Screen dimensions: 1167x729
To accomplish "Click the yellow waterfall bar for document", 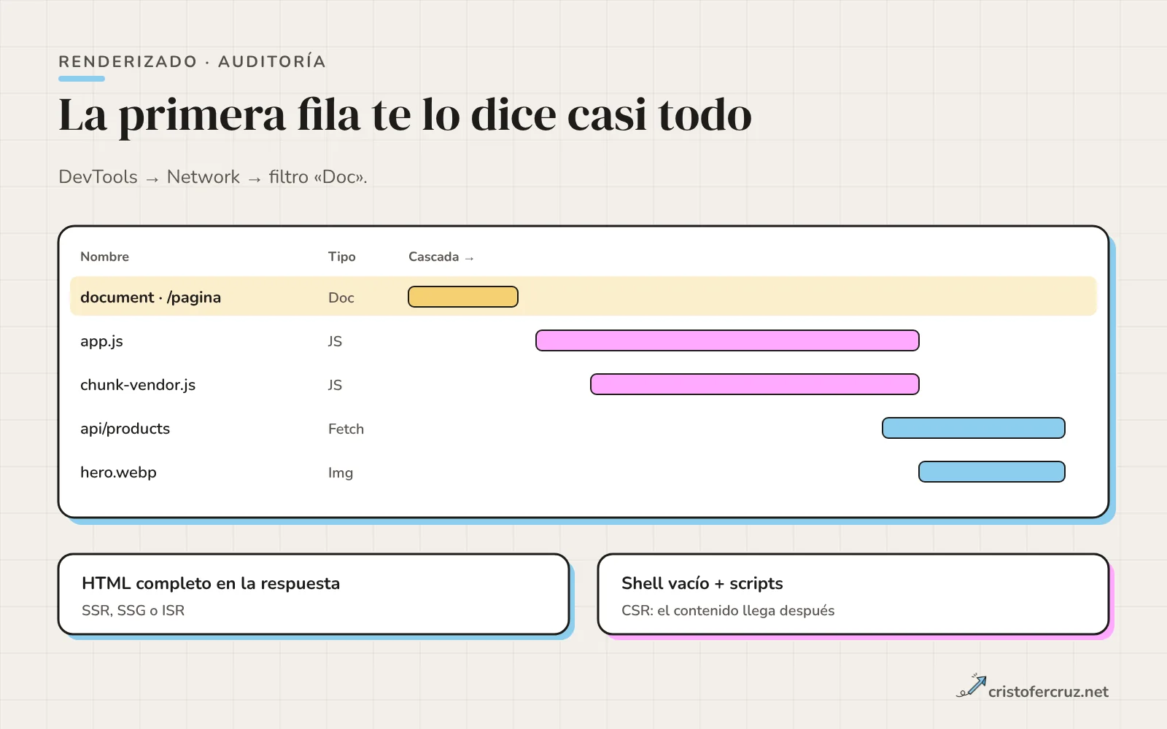I will 463,297.
